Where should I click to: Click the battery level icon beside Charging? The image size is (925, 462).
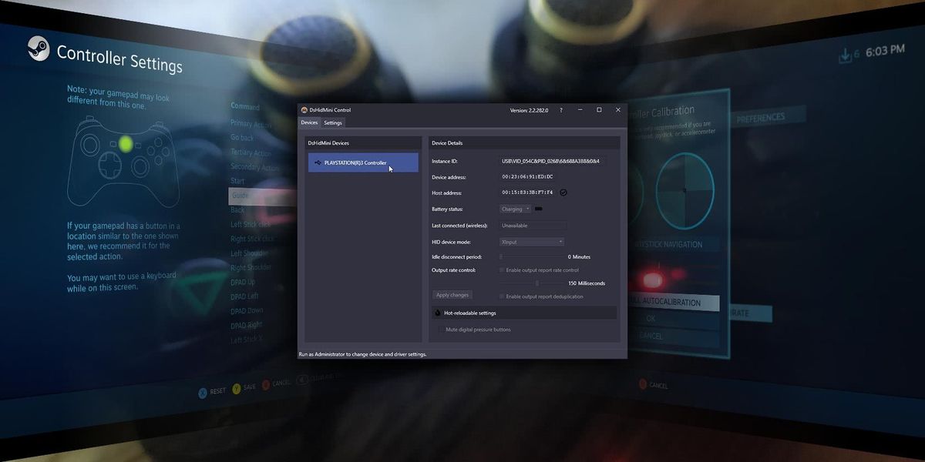(x=539, y=209)
